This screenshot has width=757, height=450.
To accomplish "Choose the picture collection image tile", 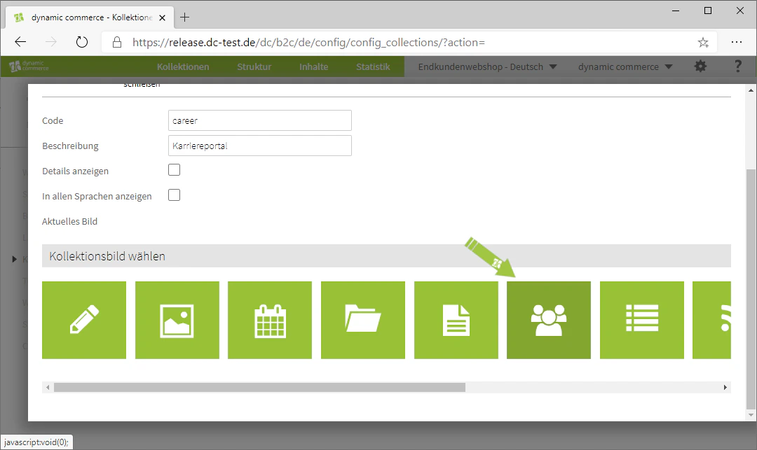I will [177, 320].
